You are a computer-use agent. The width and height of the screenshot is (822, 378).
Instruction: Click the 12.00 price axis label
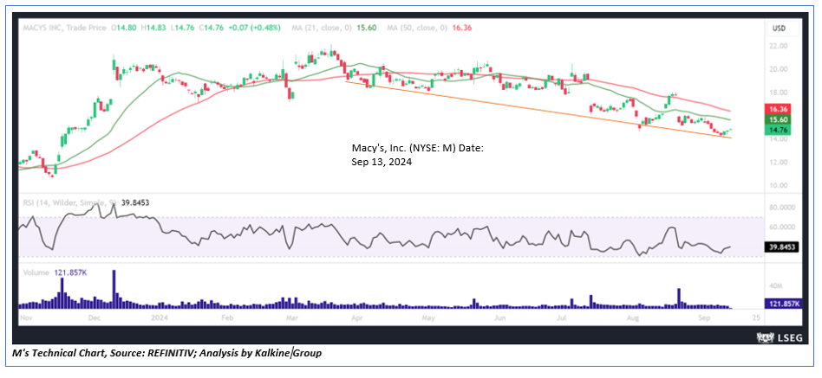[x=780, y=162]
